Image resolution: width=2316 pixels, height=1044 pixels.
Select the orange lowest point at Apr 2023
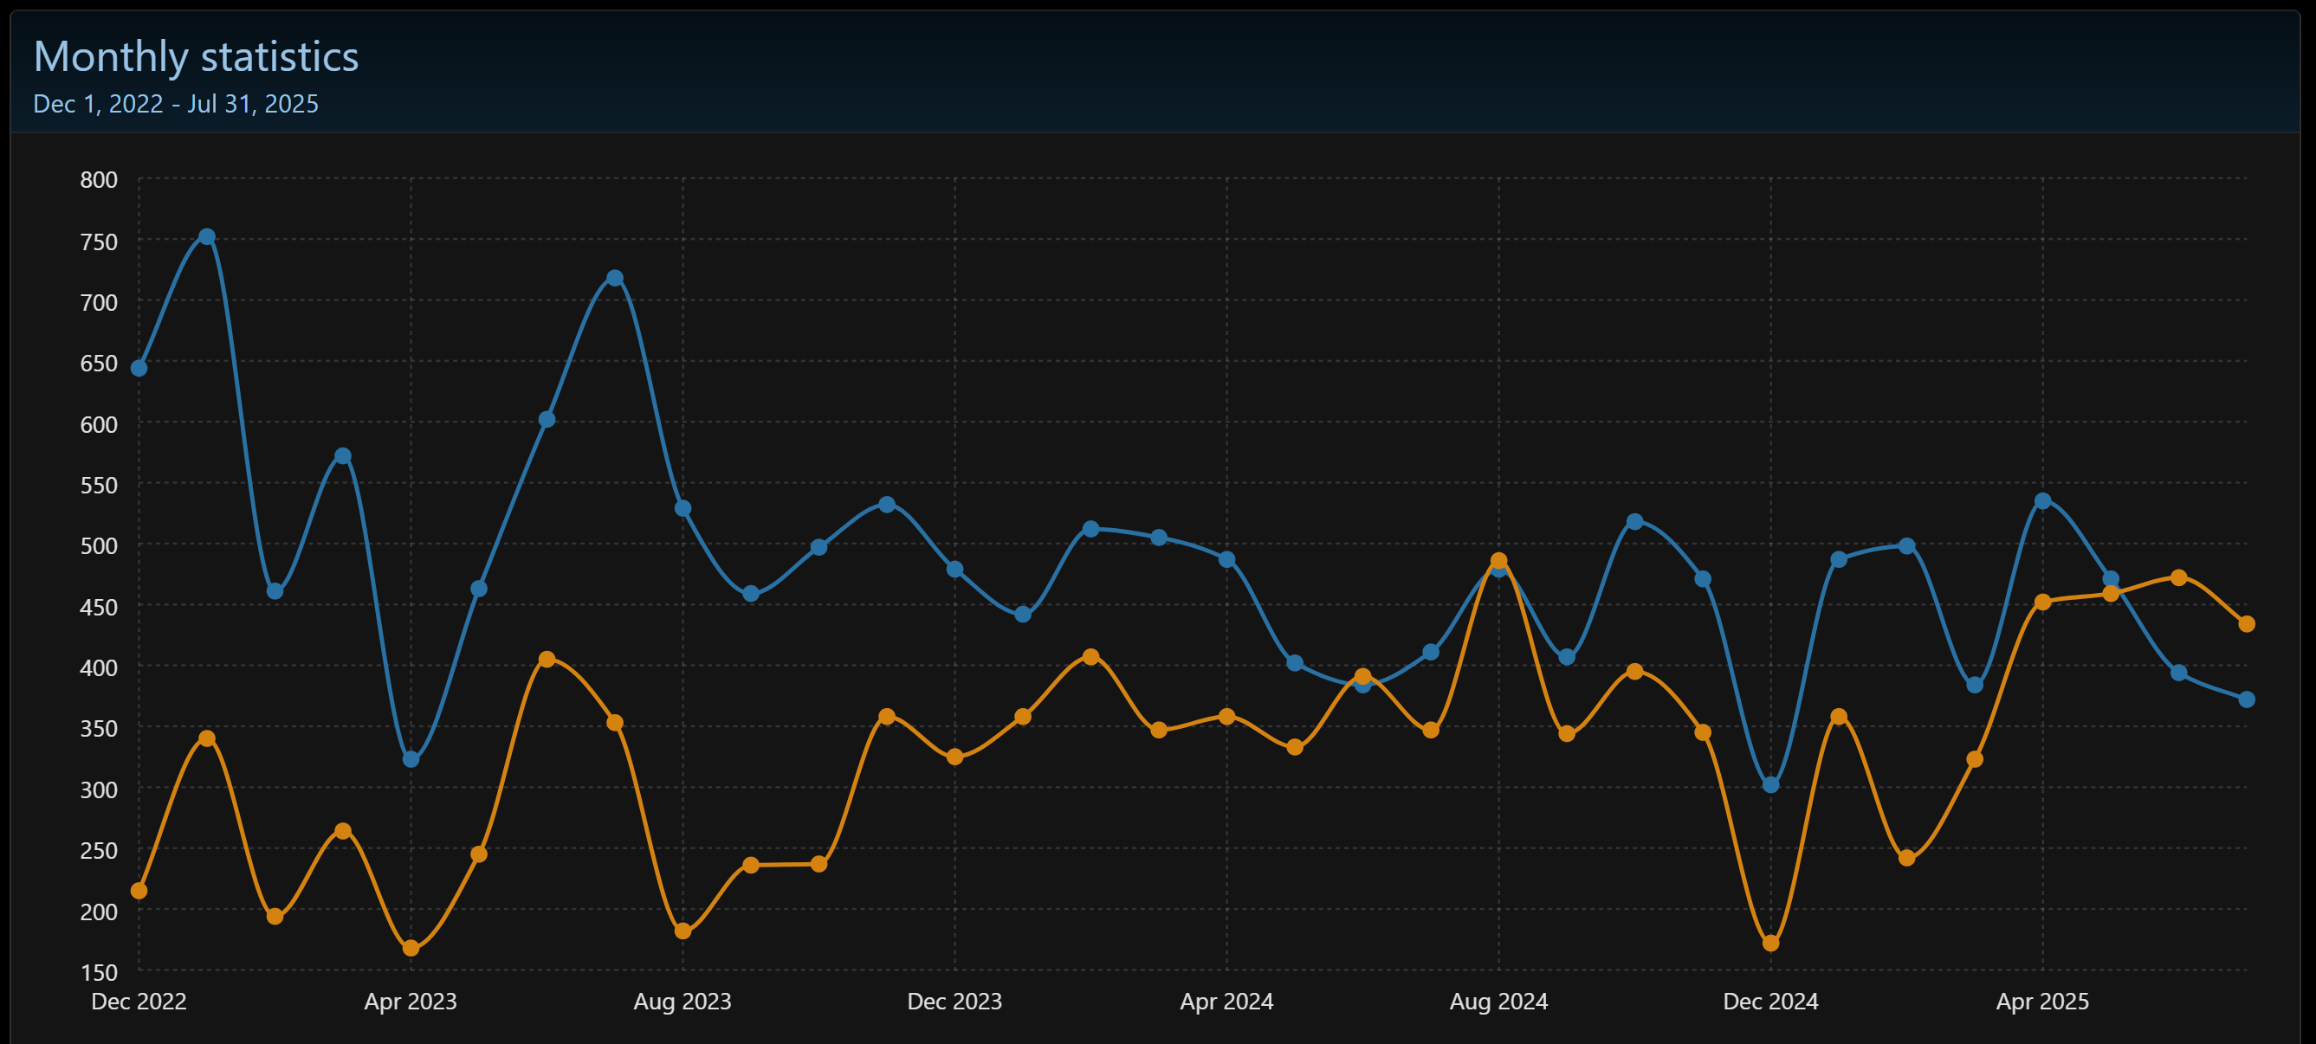coord(411,948)
